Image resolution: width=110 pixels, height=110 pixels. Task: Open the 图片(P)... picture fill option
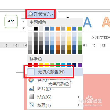pos(55,89)
